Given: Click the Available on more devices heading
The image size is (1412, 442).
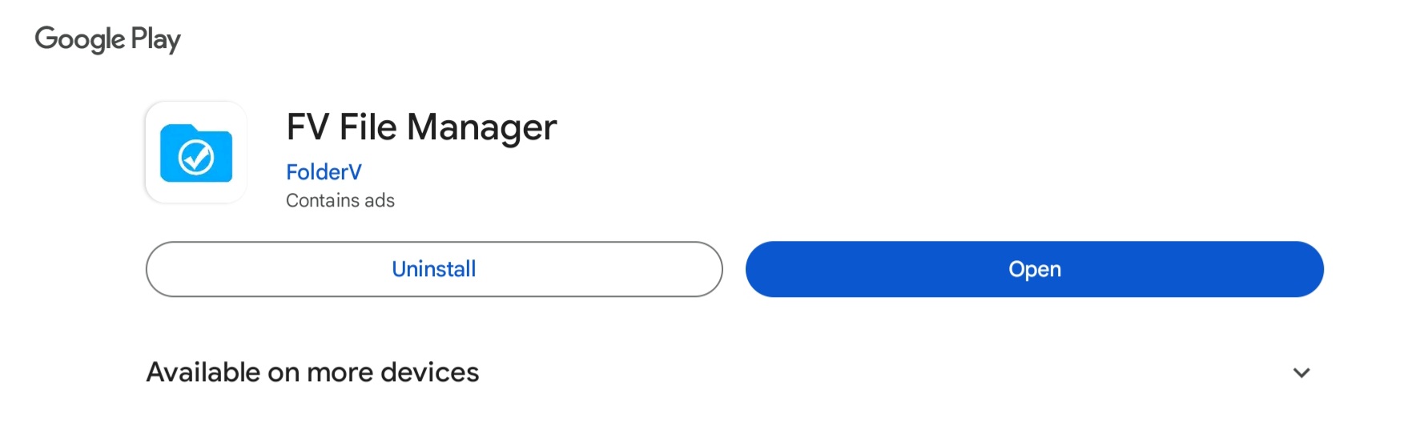Looking at the screenshot, I should click(x=312, y=372).
